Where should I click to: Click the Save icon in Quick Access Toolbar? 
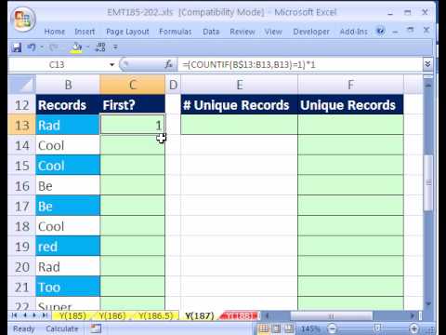point(17,47)
